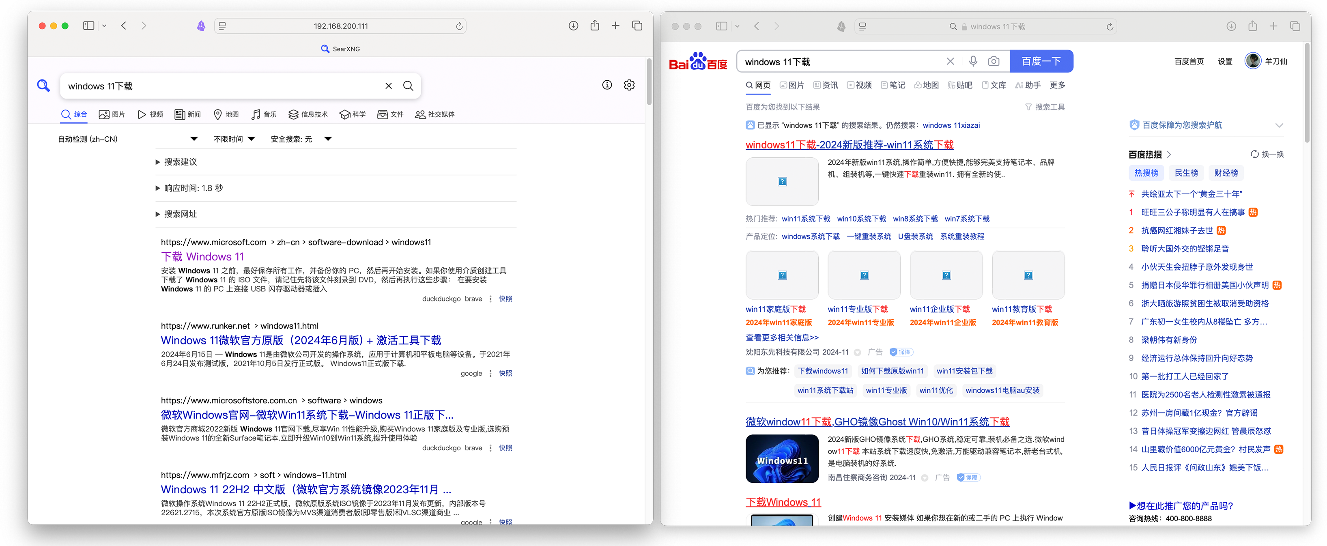This screenshot has height=546, width=1327.
Task: Open Baidu image search camera
Action: coord(994,61)
